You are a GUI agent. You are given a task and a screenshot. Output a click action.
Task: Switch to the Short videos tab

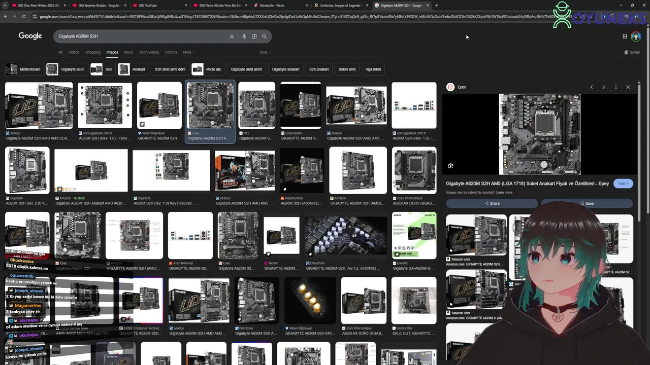coord(149,52)
